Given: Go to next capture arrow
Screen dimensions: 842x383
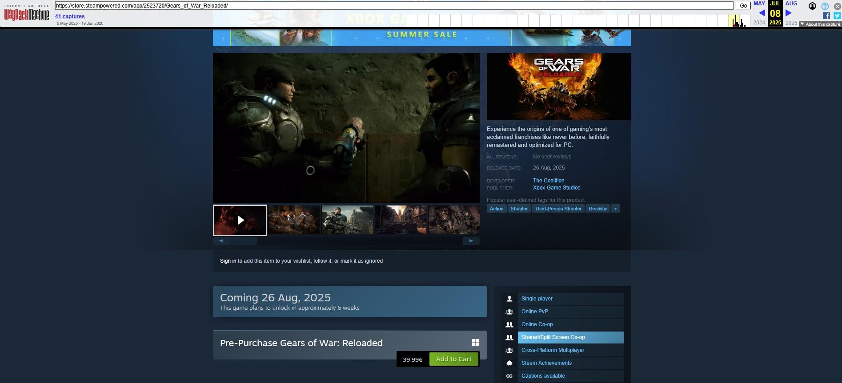Looking at the screenshot, I should coord(789,13).
